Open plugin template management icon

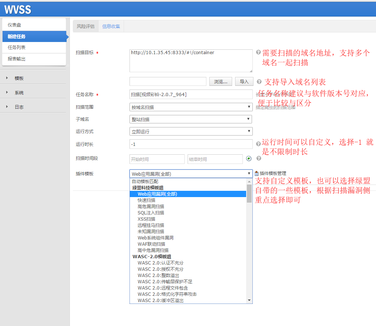click(256, 173)
